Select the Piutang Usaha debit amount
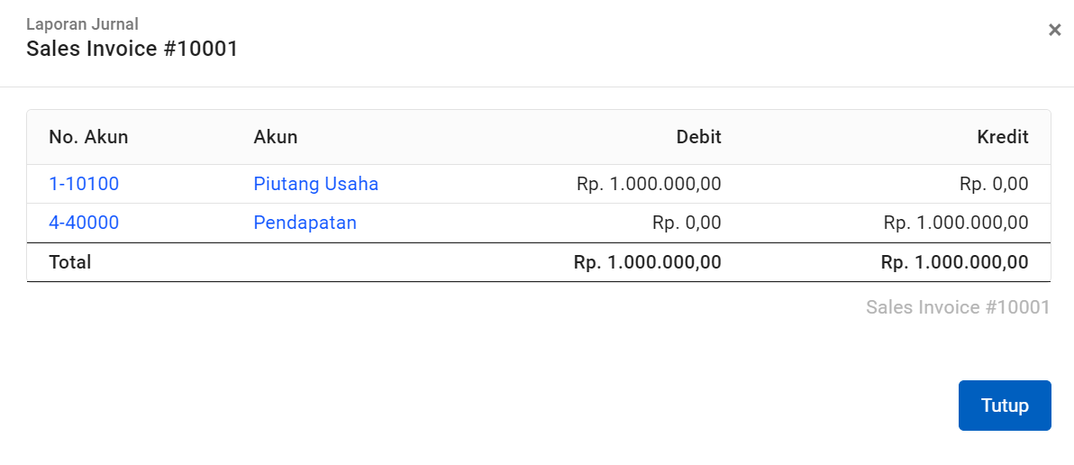 click(x=649, y=184)
